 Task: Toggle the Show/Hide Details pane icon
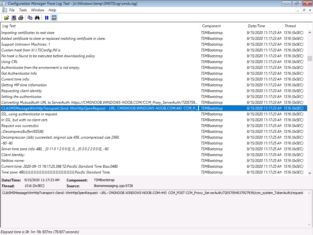54,18
